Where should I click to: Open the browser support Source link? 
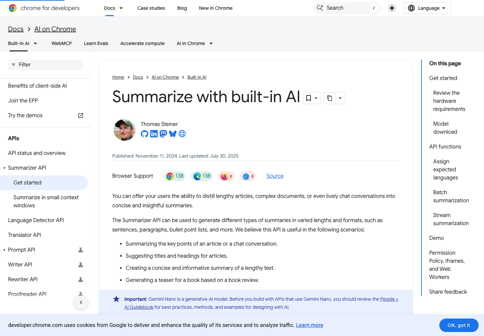point(275,176)
